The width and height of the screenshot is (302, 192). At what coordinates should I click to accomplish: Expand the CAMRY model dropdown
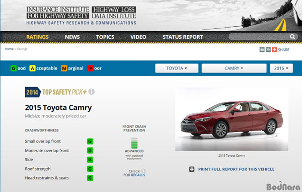[x=234, y=68]
